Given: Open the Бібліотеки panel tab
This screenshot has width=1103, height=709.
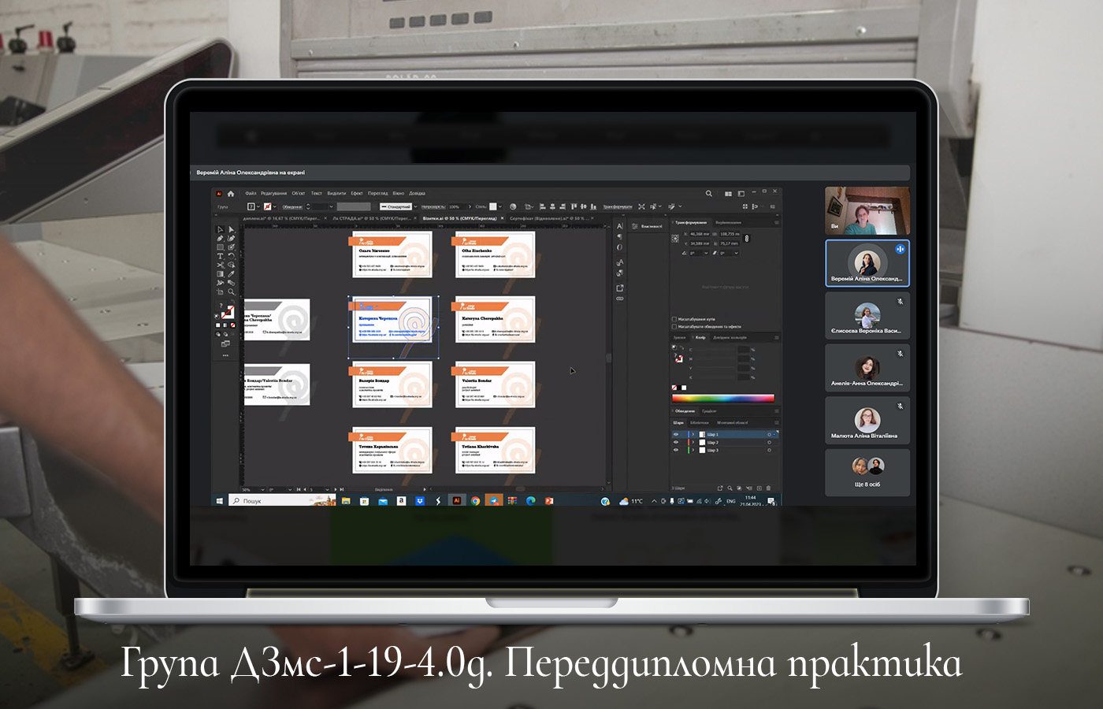Looking at the screenshot, I should (x=700, y=423).
